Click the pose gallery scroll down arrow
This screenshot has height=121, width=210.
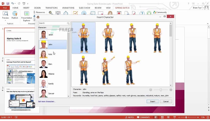(171, 85)
